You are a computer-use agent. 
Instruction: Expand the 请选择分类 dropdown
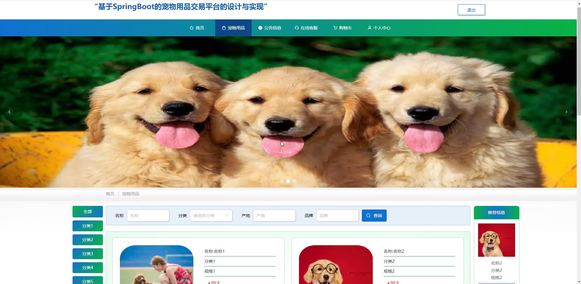[211, 216]
